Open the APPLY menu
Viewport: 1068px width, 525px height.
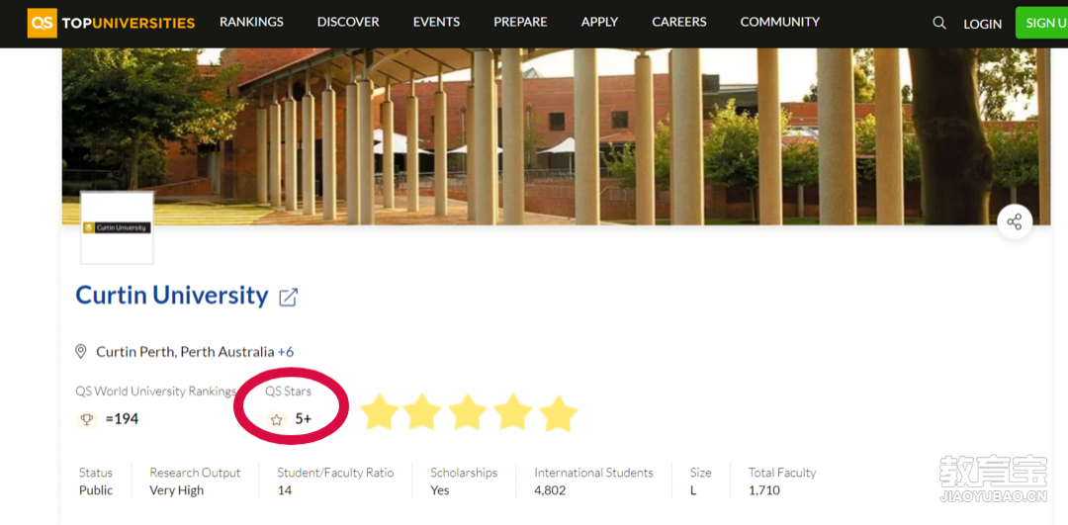(599, 22)
